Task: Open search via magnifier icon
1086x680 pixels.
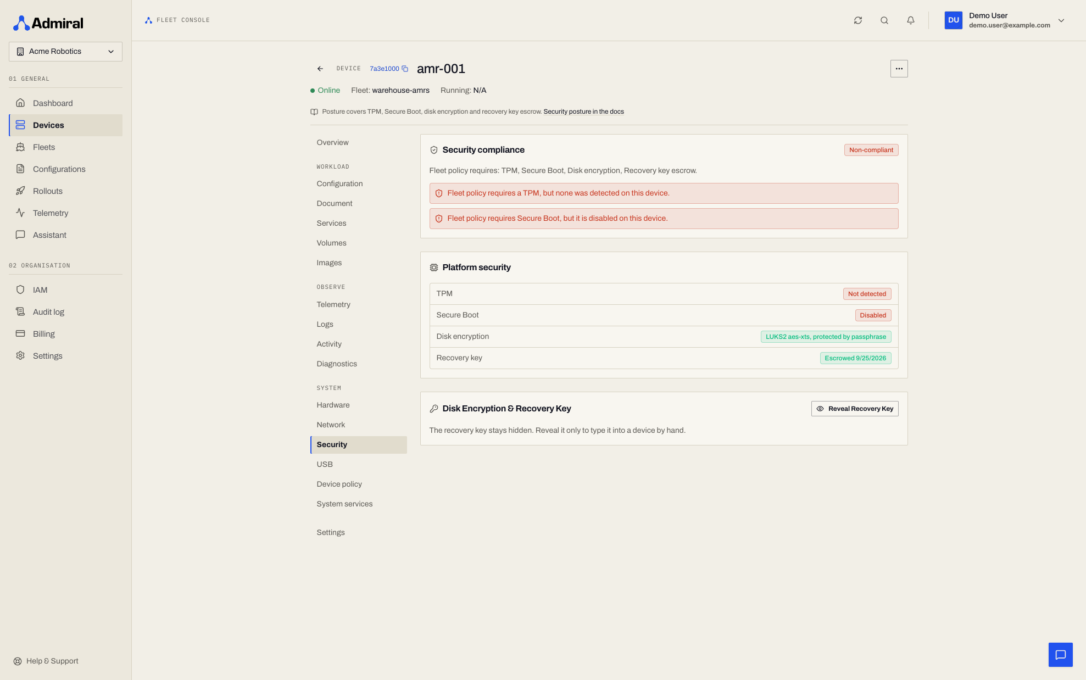Action: (884, 20)
